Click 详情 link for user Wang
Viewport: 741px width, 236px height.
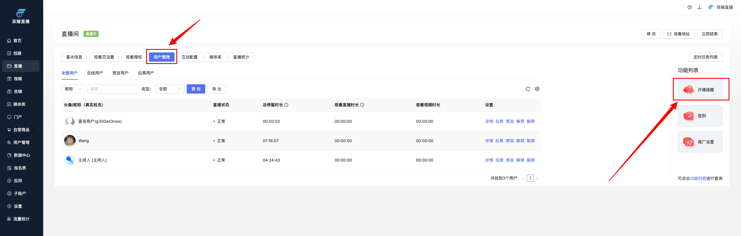coord(489,141)
